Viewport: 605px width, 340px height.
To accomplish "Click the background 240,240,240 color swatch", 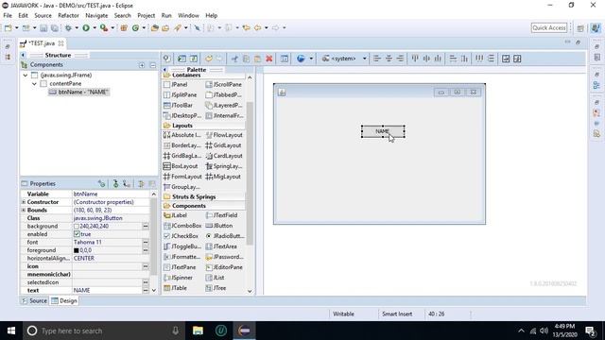I will (76, 227).
